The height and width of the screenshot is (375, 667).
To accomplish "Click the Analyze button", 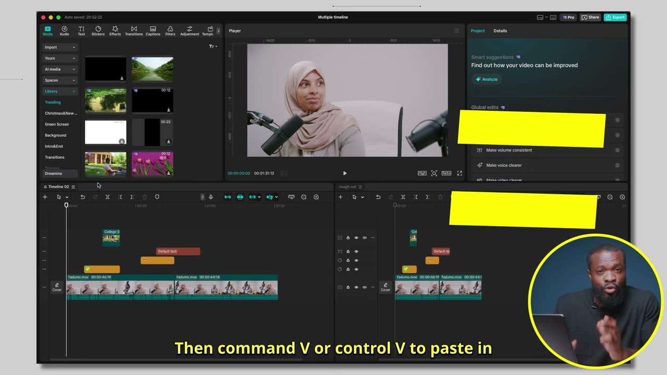I will pyautogui.click(x=486, y=79).
